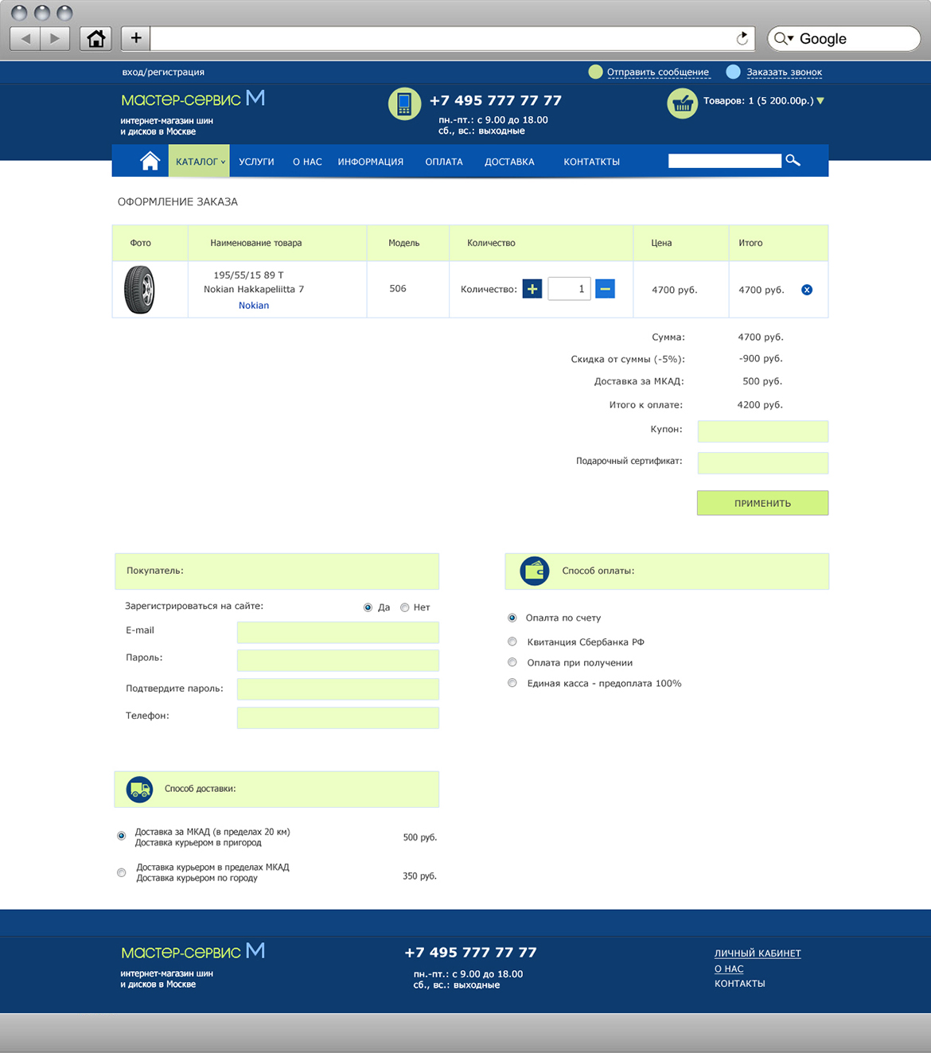Select courier delivery within МКАД for 350 руб.

[122, 872]
